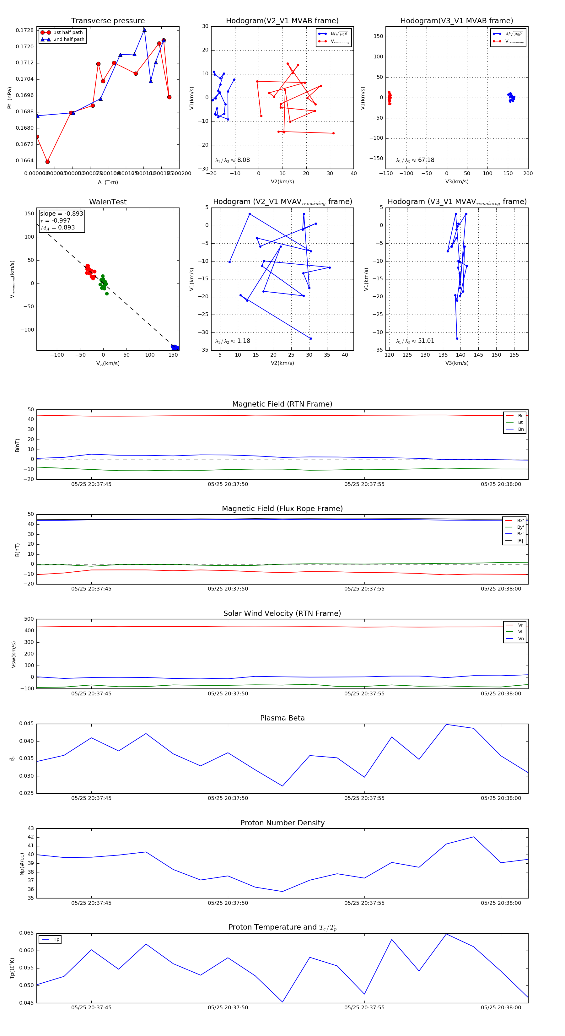
Task: Click the 'Vn' legend entry
Action: pyautogui.click(x=515, y=639)
